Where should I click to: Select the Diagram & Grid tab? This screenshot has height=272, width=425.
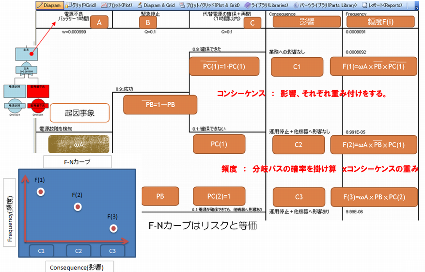pos(156,5)
